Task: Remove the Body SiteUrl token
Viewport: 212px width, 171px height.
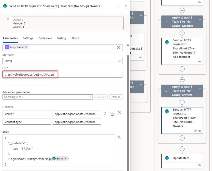Action: 26,47
